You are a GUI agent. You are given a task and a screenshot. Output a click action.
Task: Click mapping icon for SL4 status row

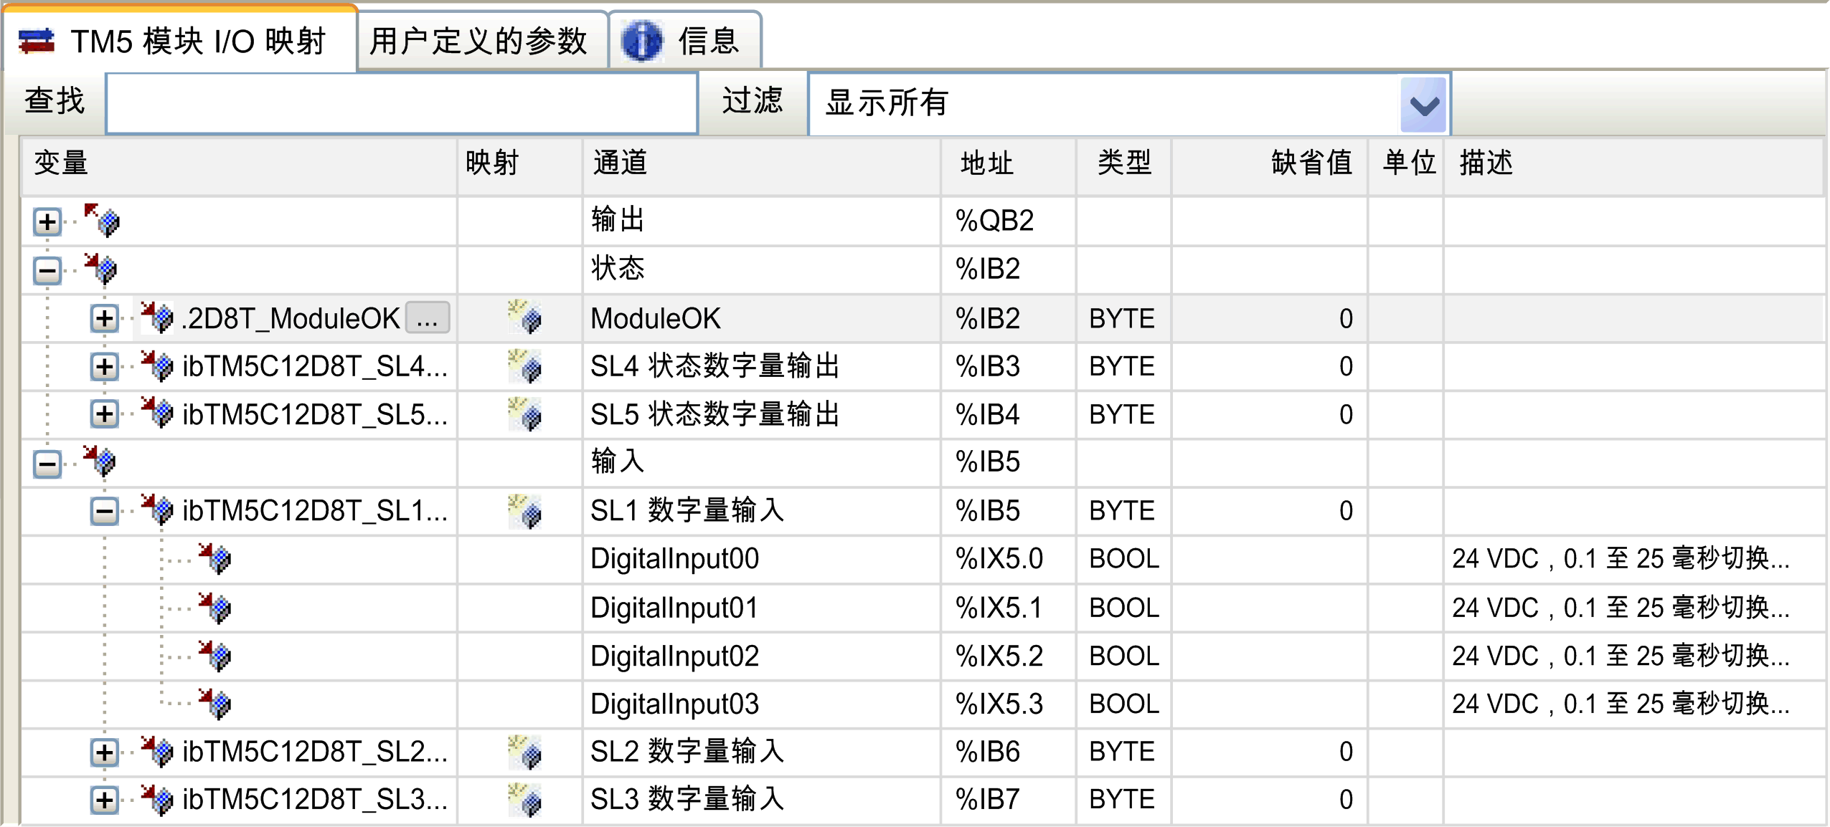click(x=524, y=366)
